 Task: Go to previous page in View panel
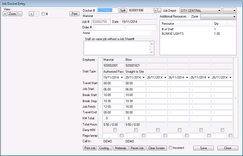[x=31, y=14]
